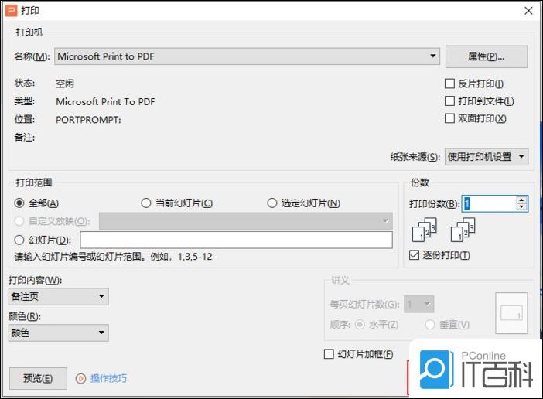Click the print copies number field
543x399 pixels.
489,203
